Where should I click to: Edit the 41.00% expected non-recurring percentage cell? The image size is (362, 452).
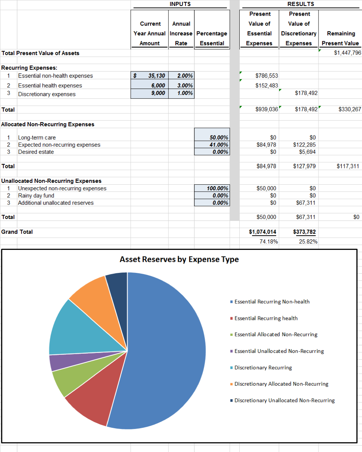[x=212, y=144]
